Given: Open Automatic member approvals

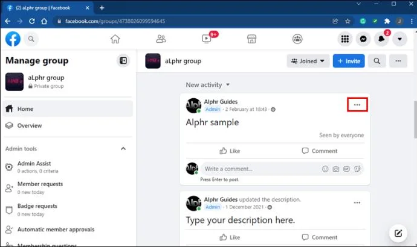Looking at the screenshot, I should click(x=68, y=230).
